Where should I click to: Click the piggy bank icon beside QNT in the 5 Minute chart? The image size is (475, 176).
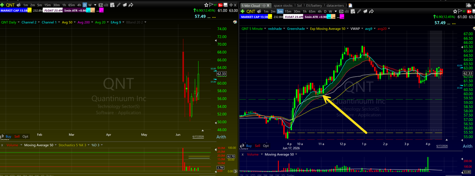click(x=259, y=11)
